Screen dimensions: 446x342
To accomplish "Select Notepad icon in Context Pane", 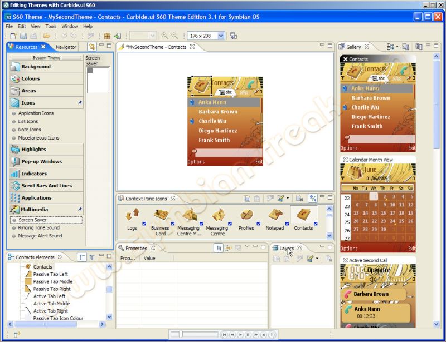I will point(275,215).
